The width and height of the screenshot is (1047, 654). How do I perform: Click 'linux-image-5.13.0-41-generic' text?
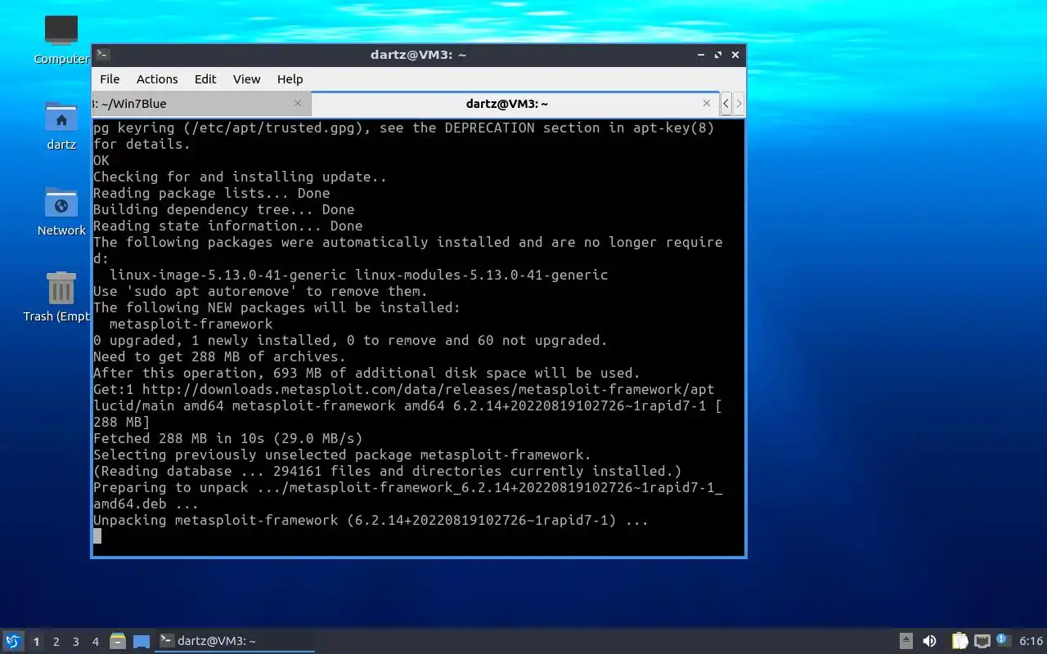(x=227, y=275)
